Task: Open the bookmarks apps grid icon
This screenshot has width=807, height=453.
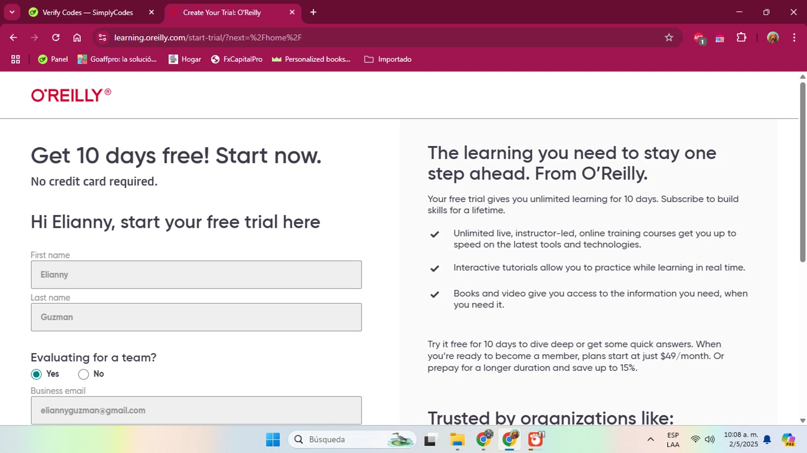Action: click(x=16, y=60)
